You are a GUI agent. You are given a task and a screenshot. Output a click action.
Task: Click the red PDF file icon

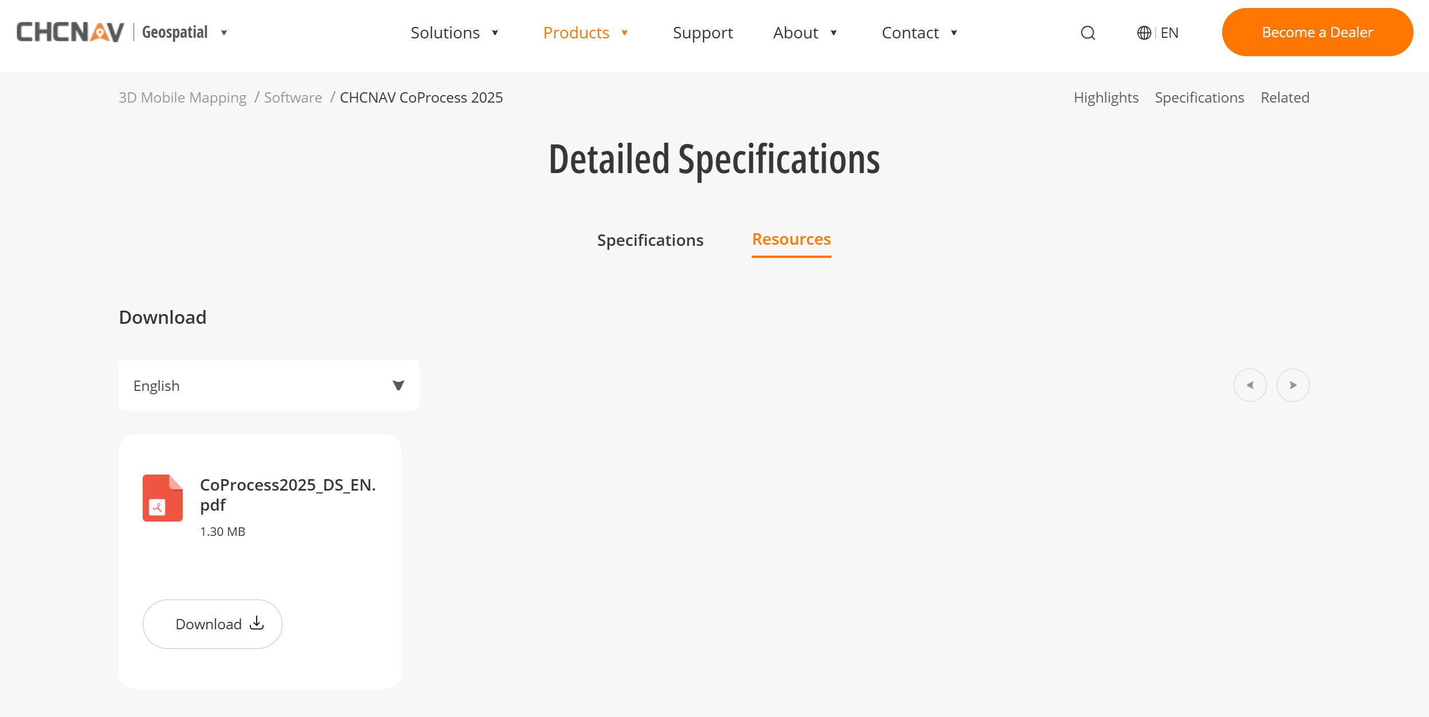[x=163, y=497]
